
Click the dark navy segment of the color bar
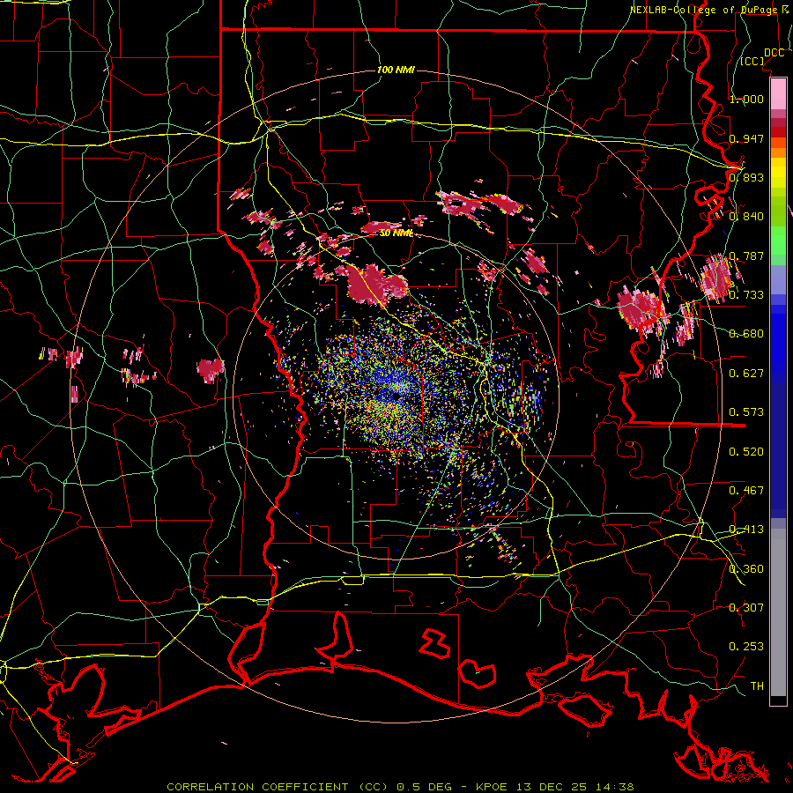(x=778, y=448)
